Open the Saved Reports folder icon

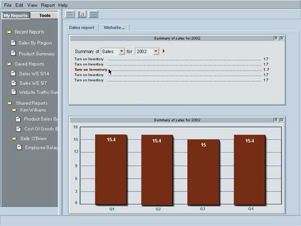[9, 64]
